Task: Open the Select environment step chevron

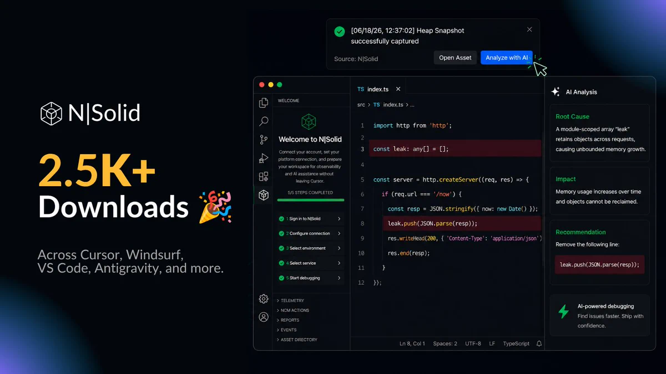Action: point(339,248)
